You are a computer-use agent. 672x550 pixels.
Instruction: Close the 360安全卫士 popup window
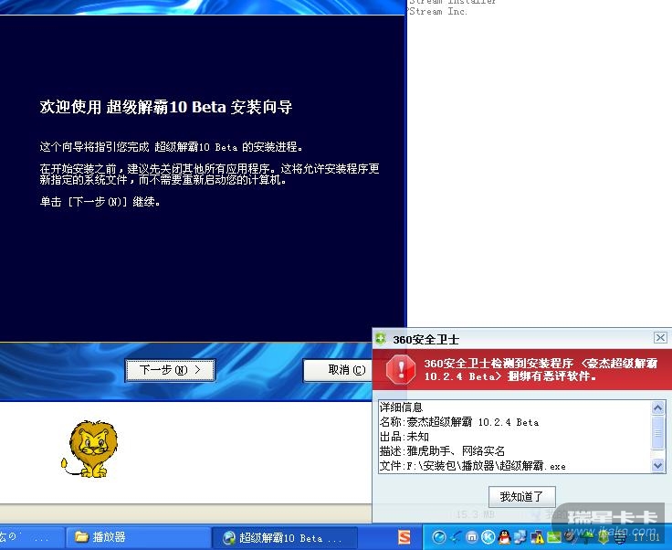coord(660,338)
